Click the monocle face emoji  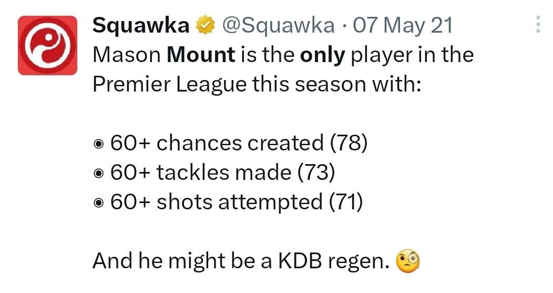point(408,261)
